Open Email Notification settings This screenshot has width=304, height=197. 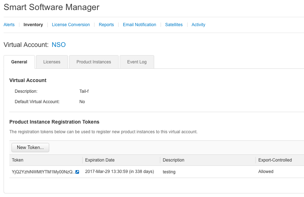click(139, 25)
